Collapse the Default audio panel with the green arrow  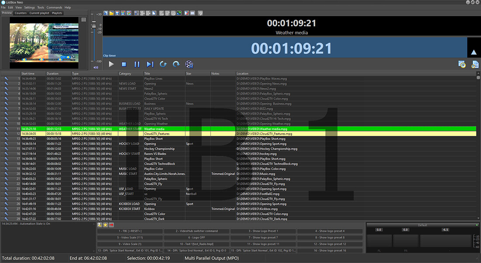point(477,225)
